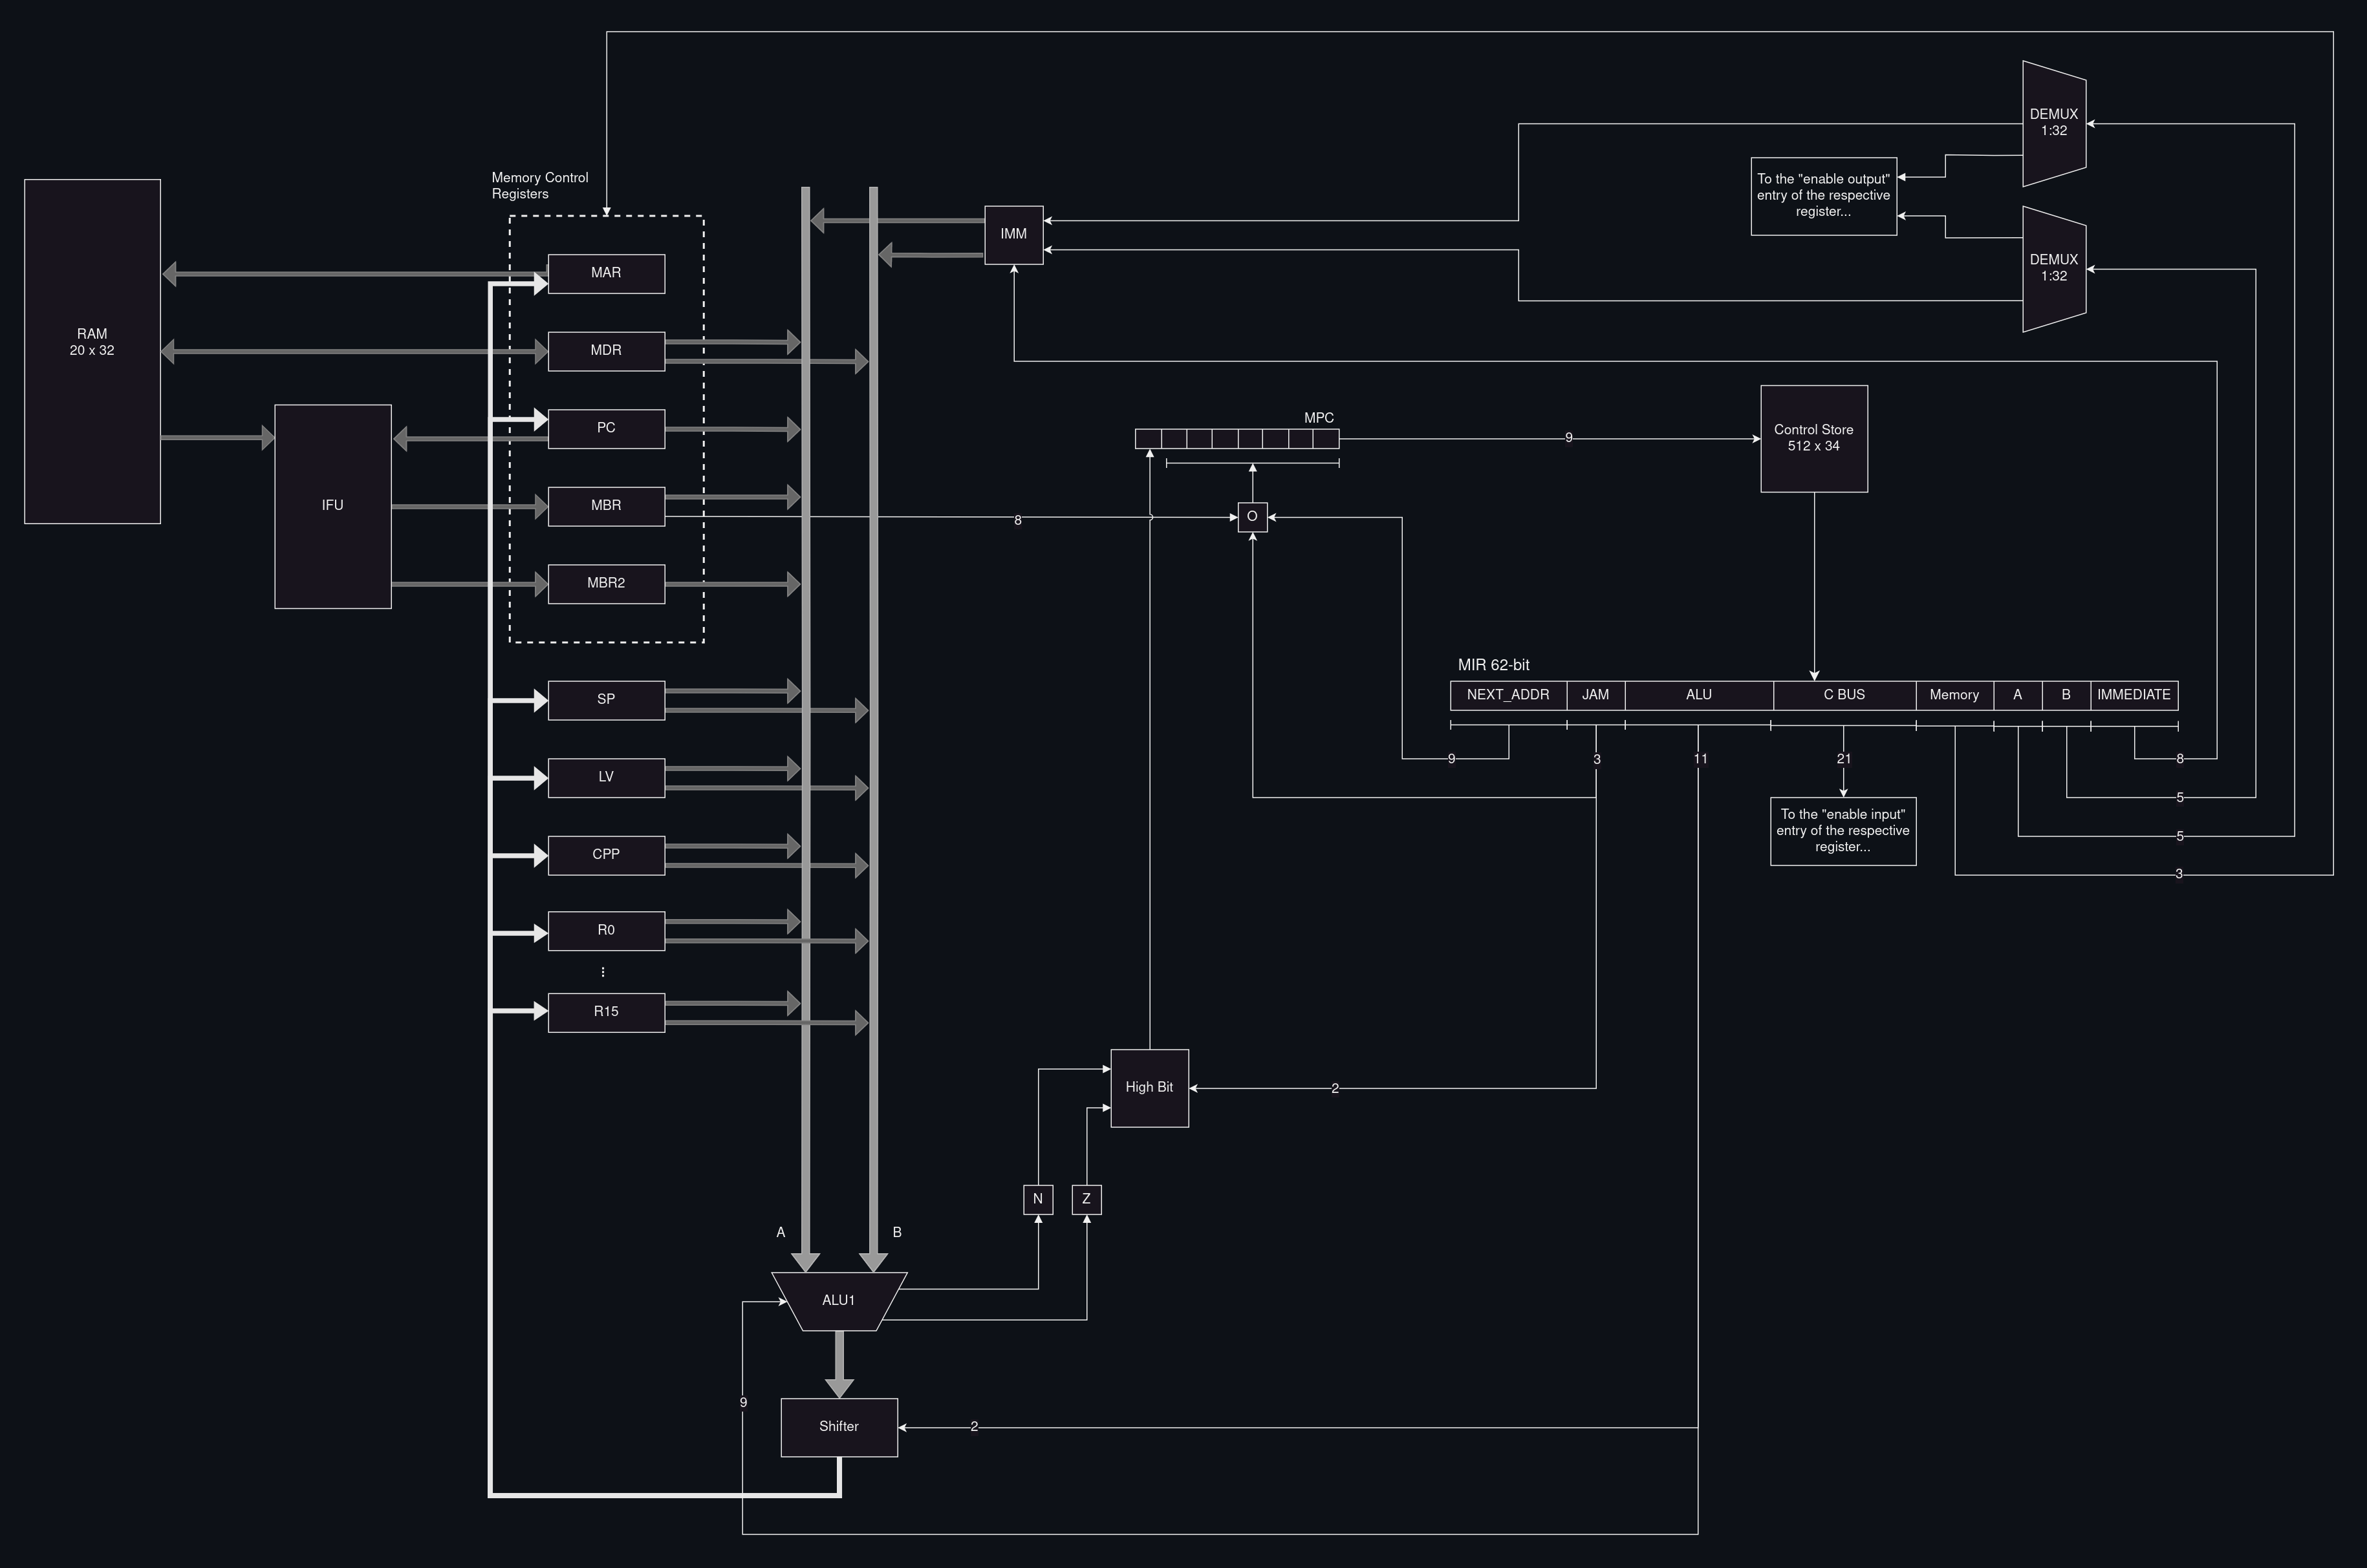Select the "enable input" note box
The height and width of the screenshot is (1568, 2367).
tap(1843, 831)
